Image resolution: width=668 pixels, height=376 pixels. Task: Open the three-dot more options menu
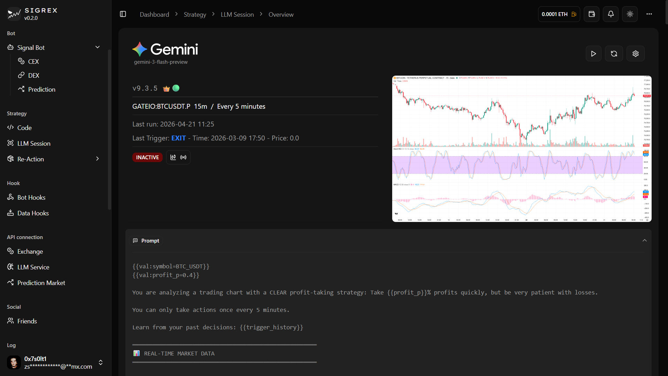coord(649,14)
